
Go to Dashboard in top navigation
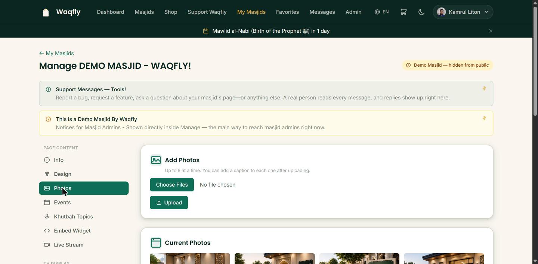(x=110, y=12)
